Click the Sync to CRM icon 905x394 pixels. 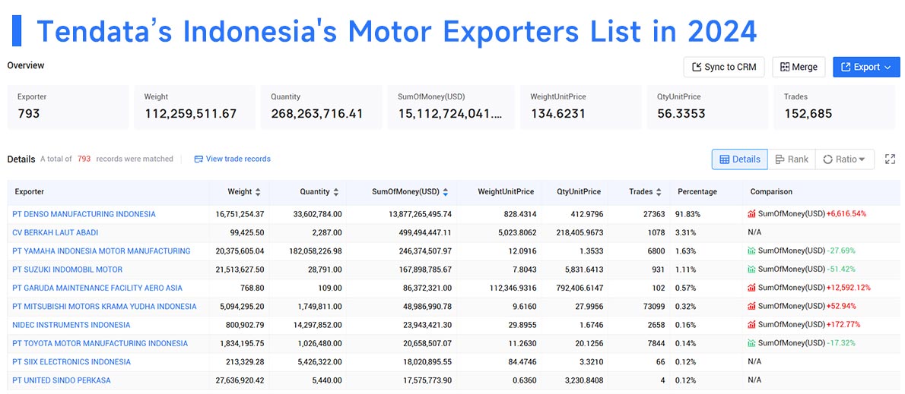point(697,67)
